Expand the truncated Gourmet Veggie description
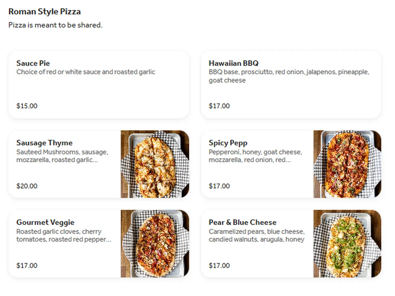This screenshot has width=395, height=296. (64, 235)
